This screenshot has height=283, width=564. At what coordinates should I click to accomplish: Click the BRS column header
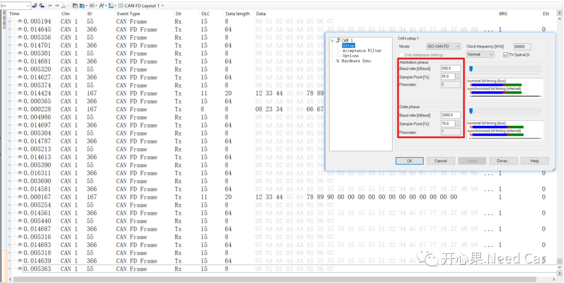pos(503,14)
